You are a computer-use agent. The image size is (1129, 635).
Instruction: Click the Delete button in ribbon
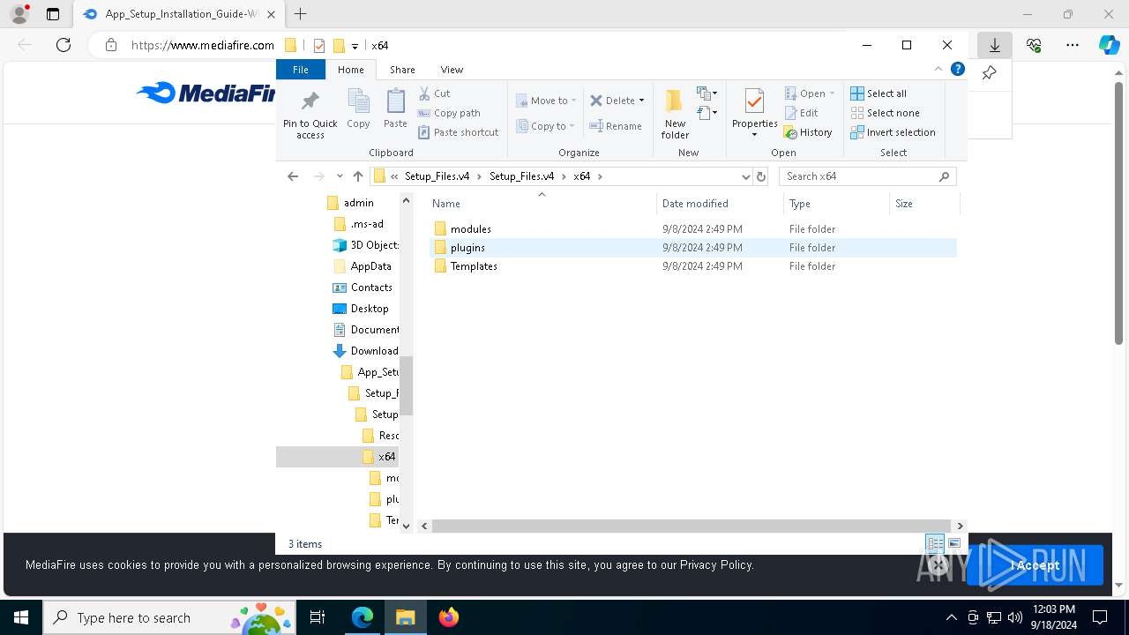tap(612, 101)
